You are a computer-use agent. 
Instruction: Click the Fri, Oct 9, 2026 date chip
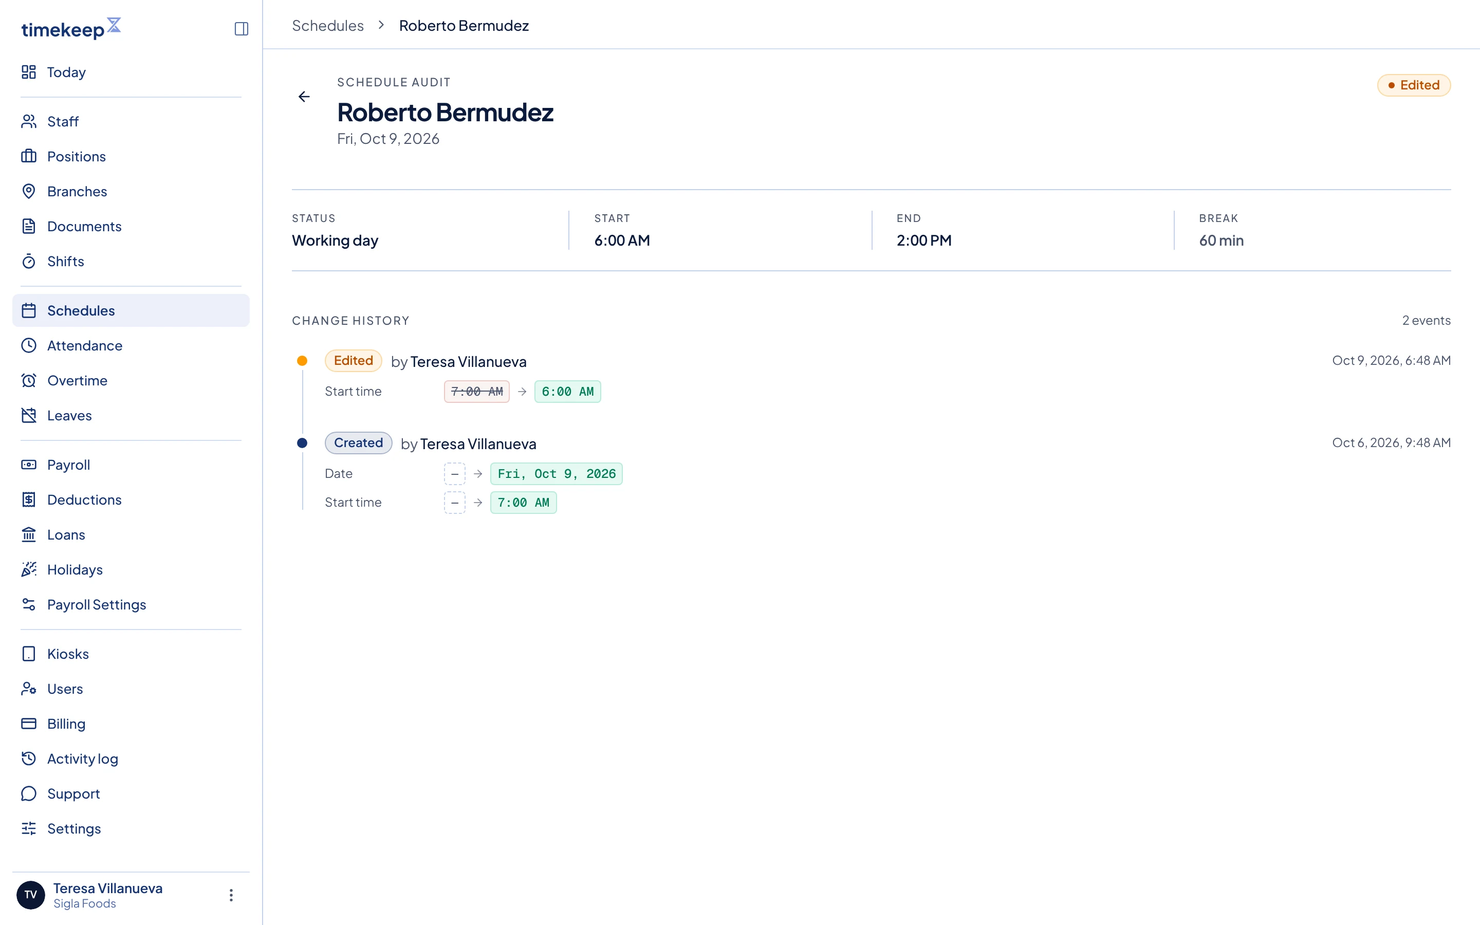click(x=557, y=473)
